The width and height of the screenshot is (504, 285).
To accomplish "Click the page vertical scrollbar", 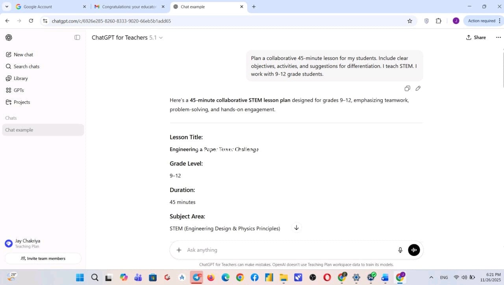I will point(502,67).
